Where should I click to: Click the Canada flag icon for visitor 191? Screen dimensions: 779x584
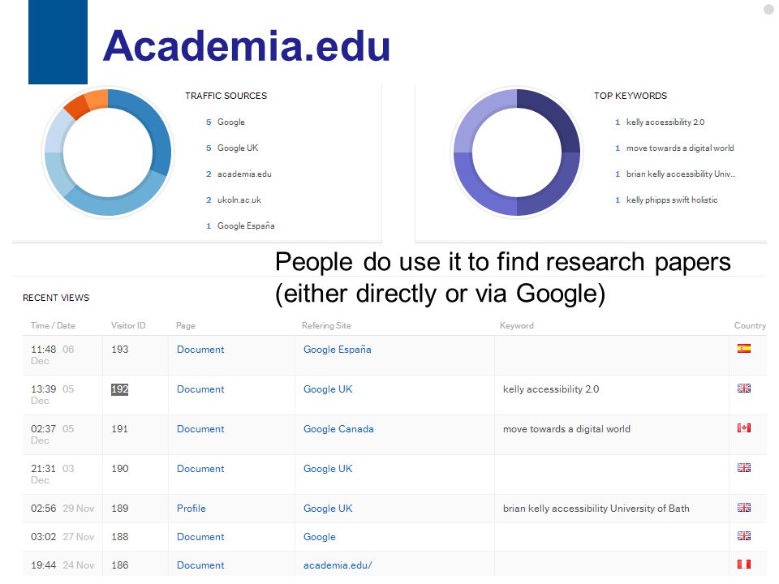click(744, 428)
